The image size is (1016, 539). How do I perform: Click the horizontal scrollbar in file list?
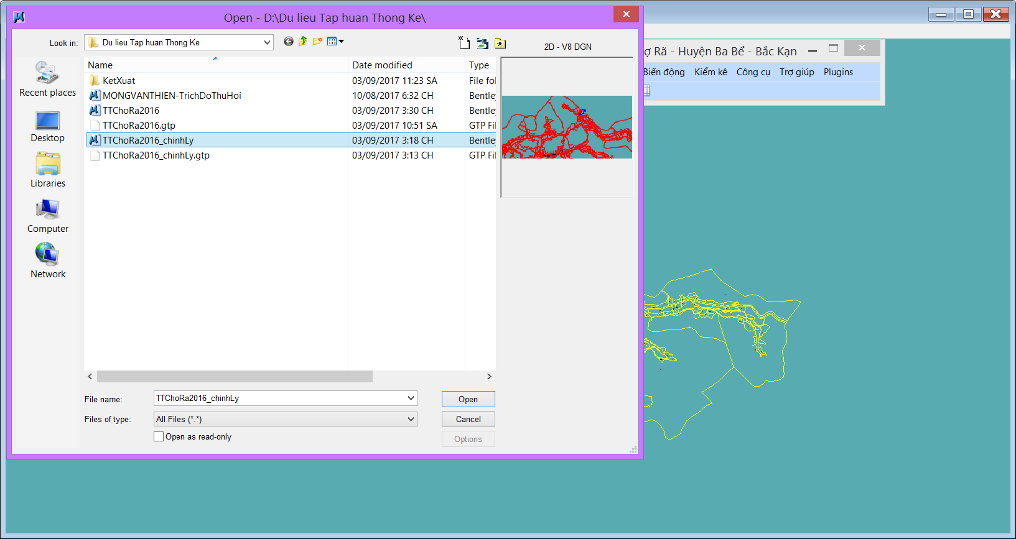pyautogui.click(x=235, y=377)
